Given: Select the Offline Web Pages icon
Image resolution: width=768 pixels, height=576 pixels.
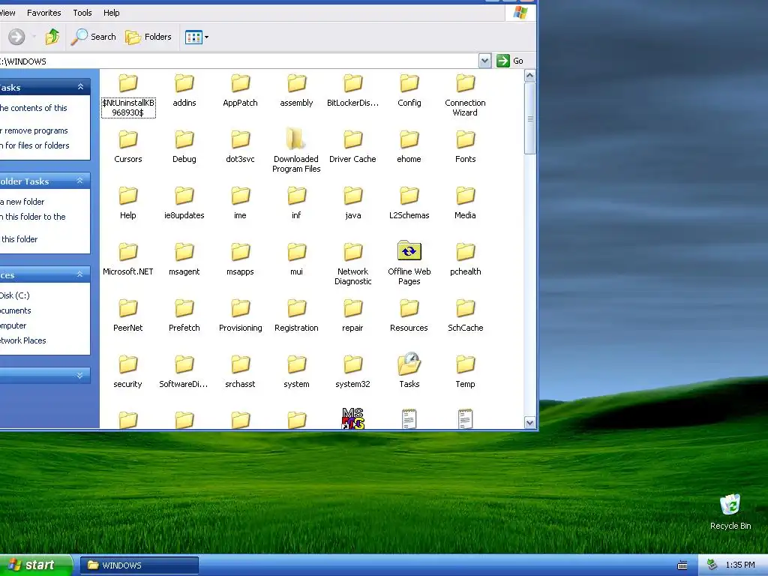Looking at the screenshot, I should tap(409, 251).
